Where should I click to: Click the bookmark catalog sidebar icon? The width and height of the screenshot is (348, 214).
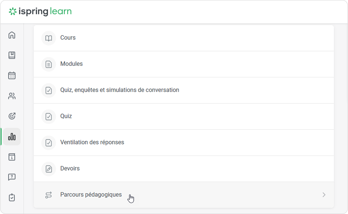12,55
